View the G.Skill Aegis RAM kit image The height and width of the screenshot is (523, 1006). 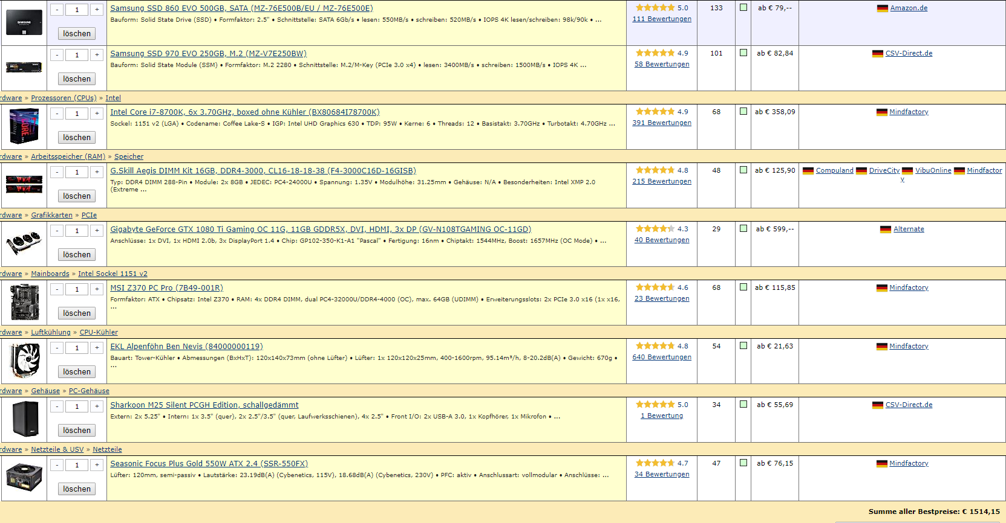point(24,184)
